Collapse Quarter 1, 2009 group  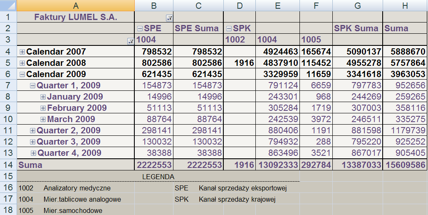tap(32, 85)
